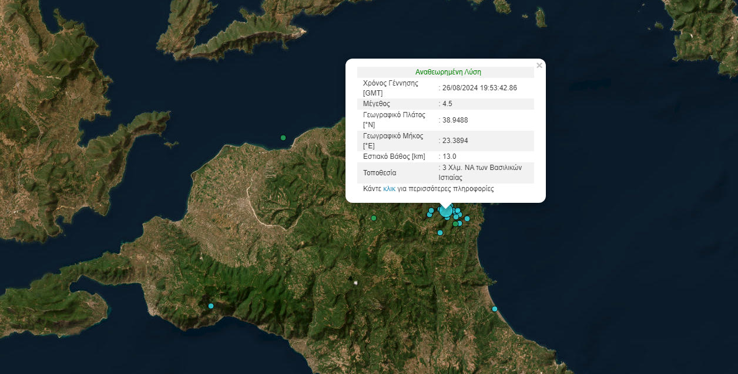Viewport: 738px width, 374px height.
Task: Select the upper-left cyan marker of the cluster
Action: [x=431, y=210]
